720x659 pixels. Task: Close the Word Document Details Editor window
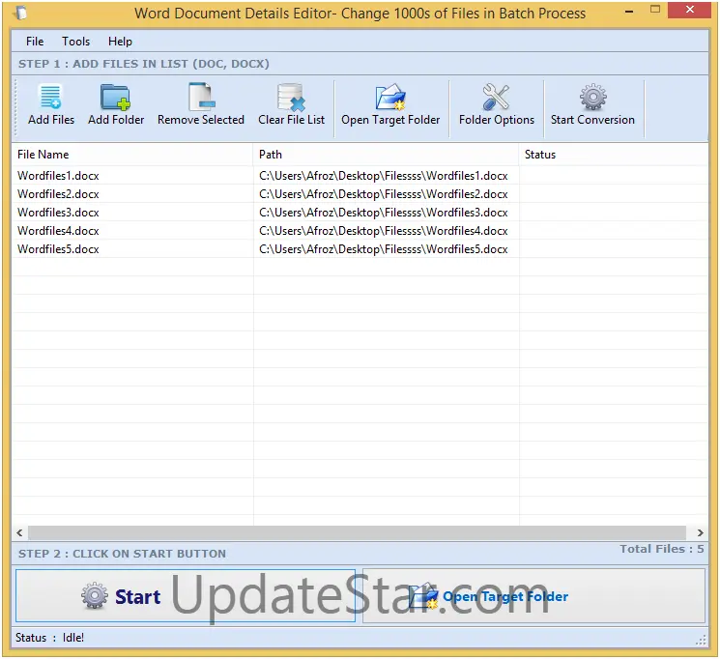(x=690, y=10)
